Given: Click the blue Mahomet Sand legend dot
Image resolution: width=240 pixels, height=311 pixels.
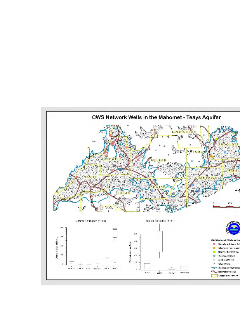Looking at the screenshot, I should pos(214,257).
